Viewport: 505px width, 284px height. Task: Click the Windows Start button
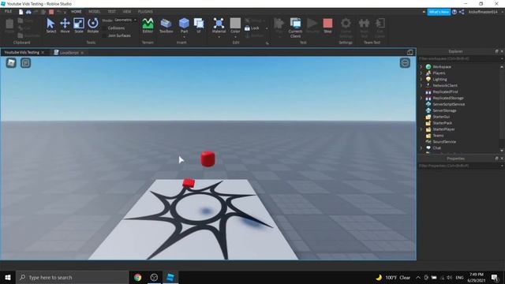point(8,277)
